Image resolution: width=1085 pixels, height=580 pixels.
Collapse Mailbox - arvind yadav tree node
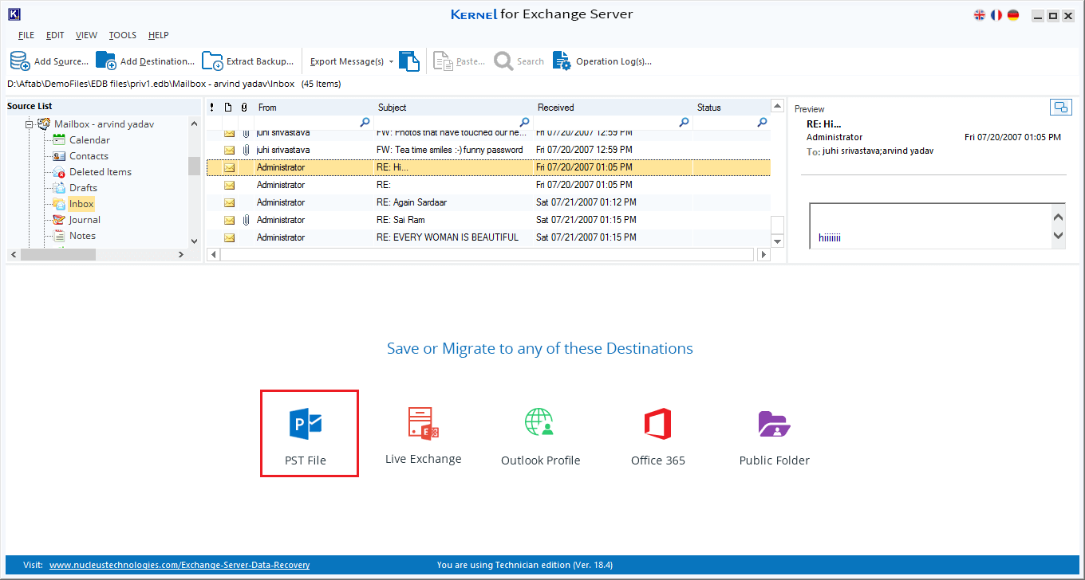[29, 124]
